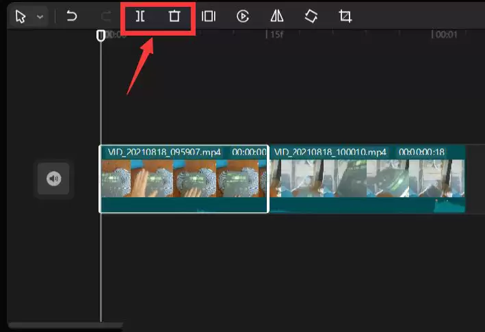The width and height of the screenshot is (485, 332).
Task: Click the 00:00:00:18 duration label
Action: [x=422, y=151]
